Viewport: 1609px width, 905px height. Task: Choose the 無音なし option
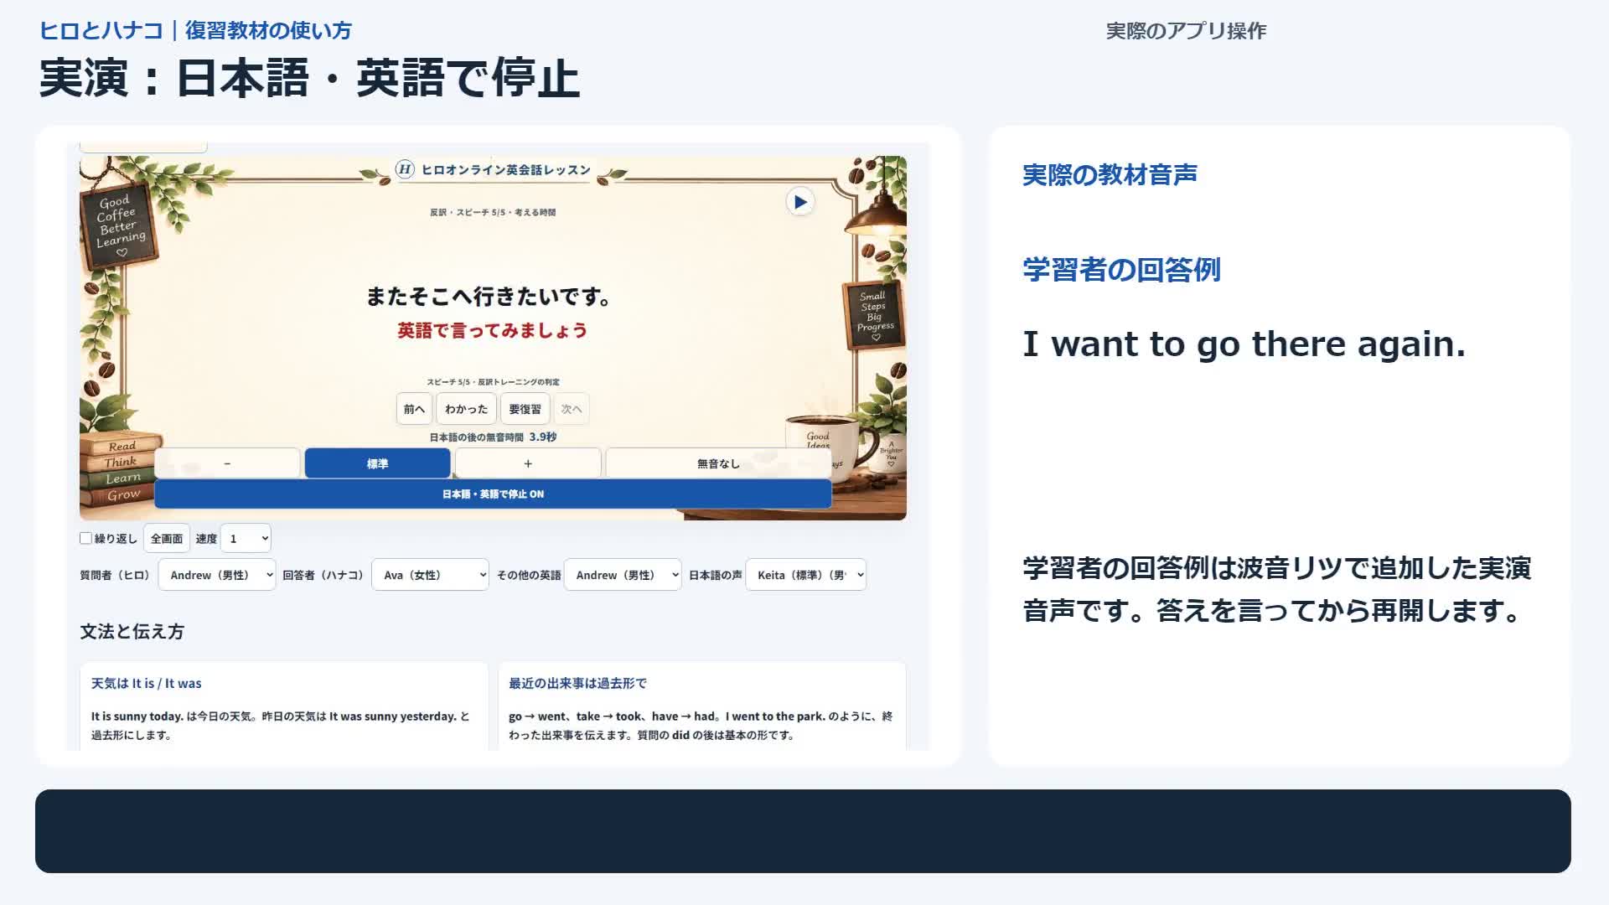point(718,463)
